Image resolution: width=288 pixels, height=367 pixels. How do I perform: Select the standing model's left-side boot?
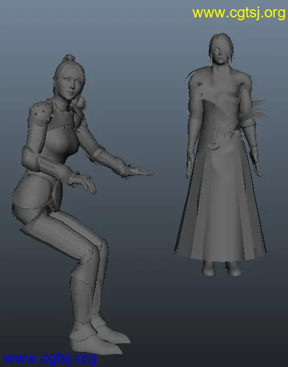coord(209,268)
